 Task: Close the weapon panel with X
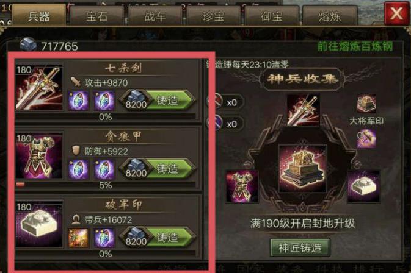tap(396, 13)
